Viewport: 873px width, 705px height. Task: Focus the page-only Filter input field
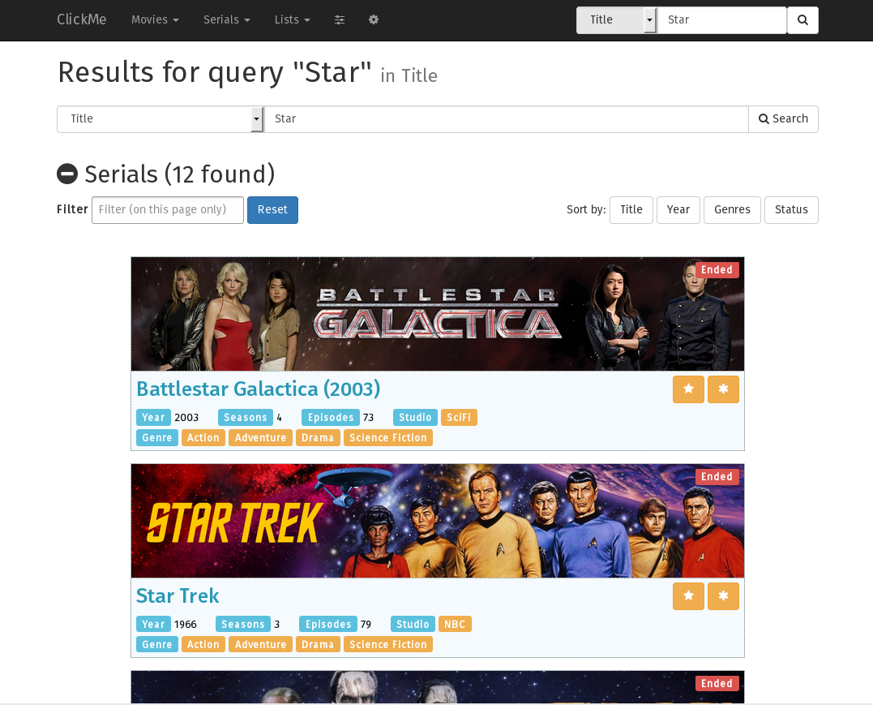(x=168, y=209)
